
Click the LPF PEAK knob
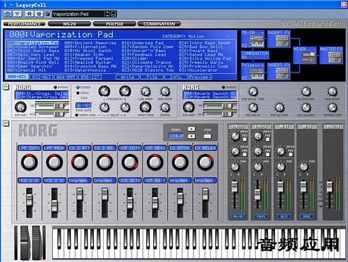pos(54,162)
